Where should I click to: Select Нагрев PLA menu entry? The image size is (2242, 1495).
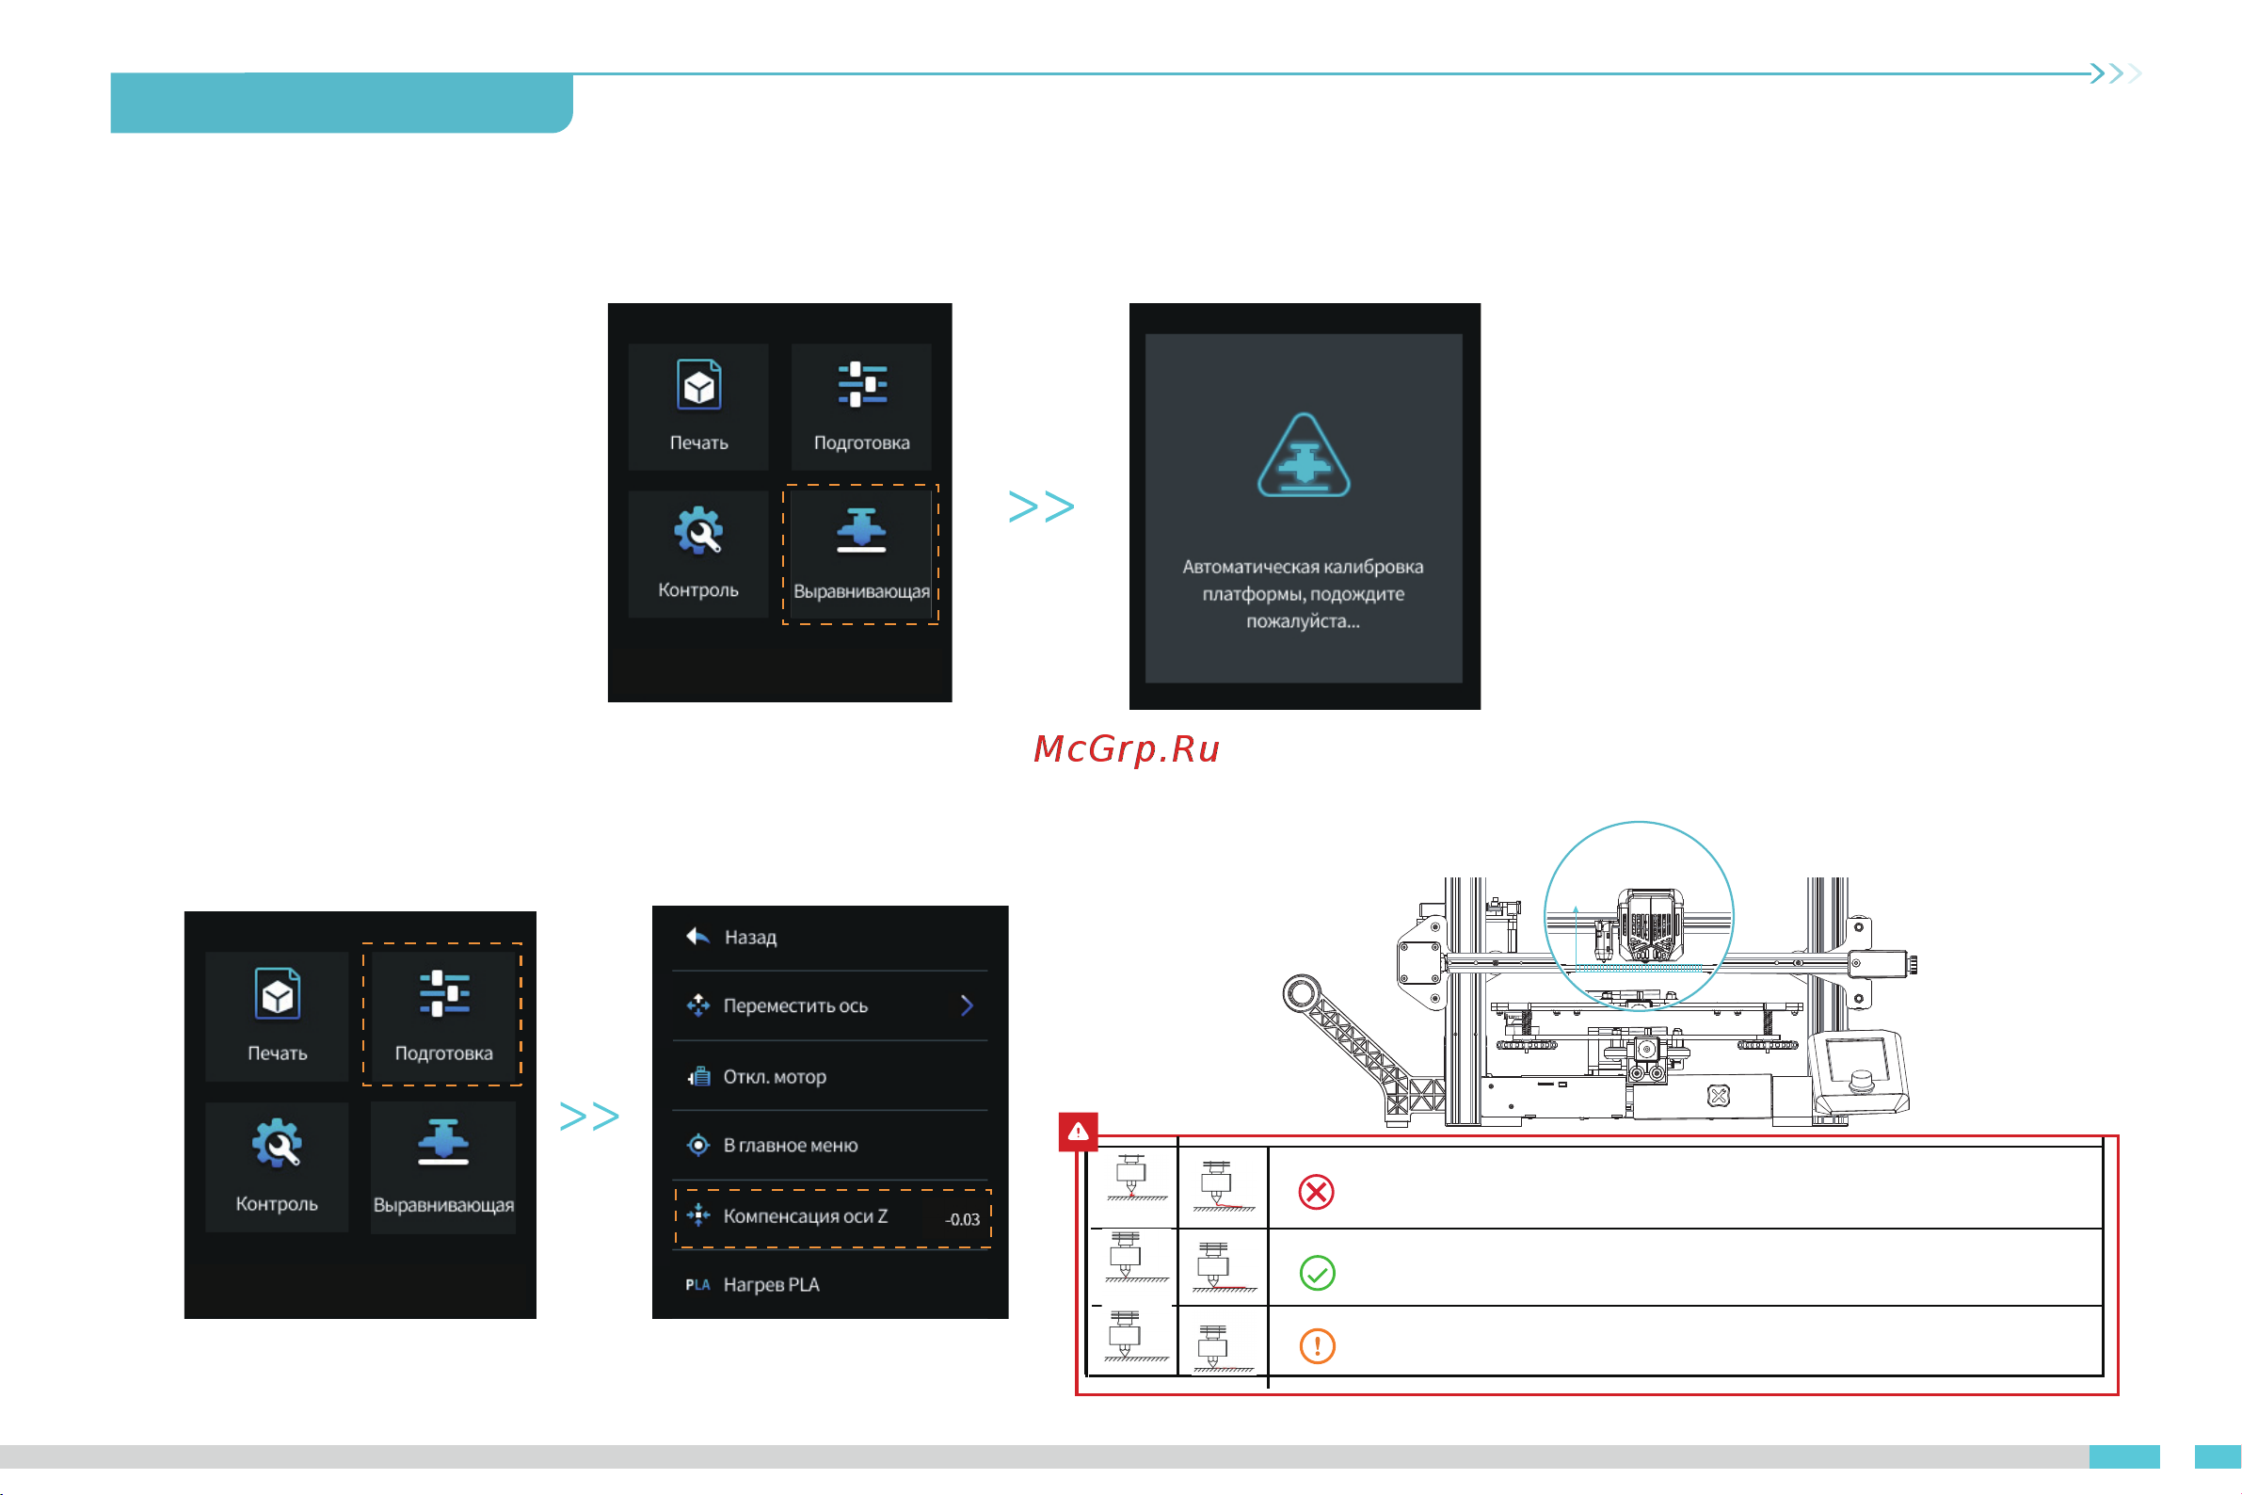(829, 1284)
